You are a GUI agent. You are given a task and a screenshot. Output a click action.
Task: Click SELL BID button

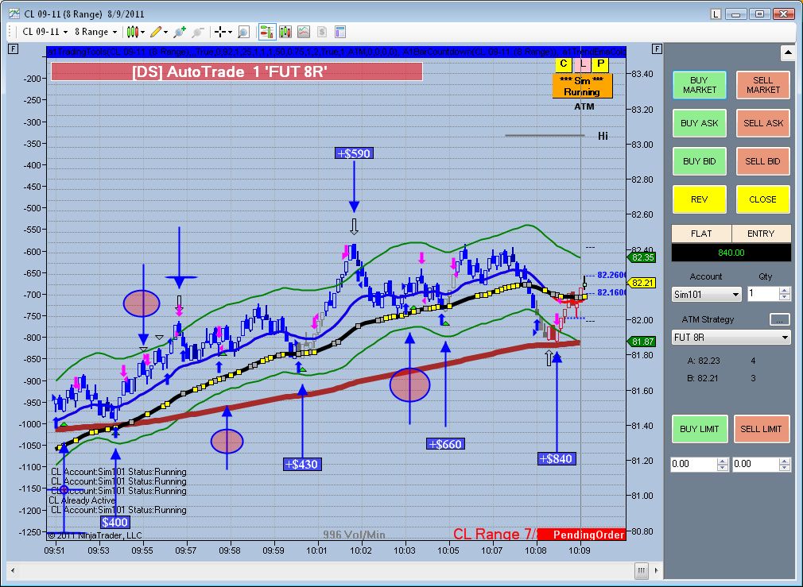(762, 161)
